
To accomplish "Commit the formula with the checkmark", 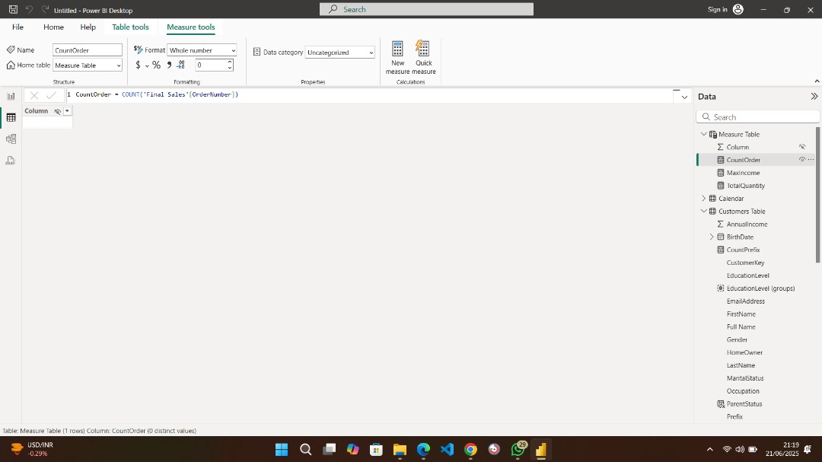I will point(50,95).
